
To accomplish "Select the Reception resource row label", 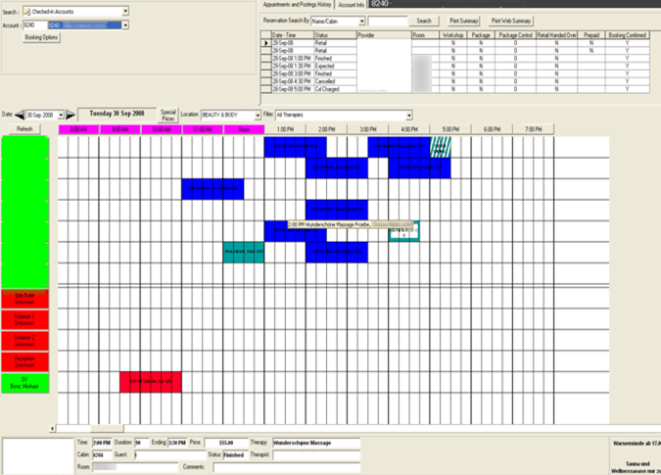I will (24, 361).
